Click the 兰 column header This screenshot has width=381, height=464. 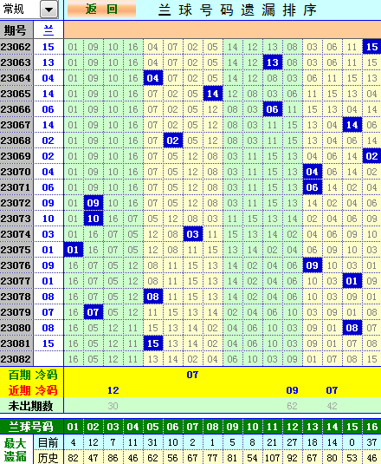click(48, 30)
